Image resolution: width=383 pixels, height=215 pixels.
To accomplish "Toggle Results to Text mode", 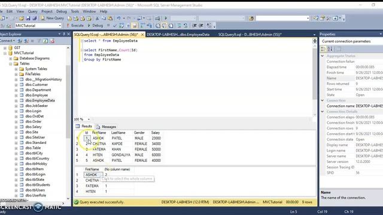I will pos(158,25).
